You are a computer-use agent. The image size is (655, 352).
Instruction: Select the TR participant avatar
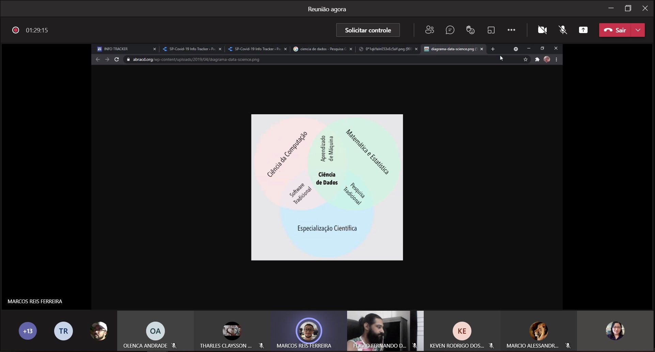coord(63,331)
